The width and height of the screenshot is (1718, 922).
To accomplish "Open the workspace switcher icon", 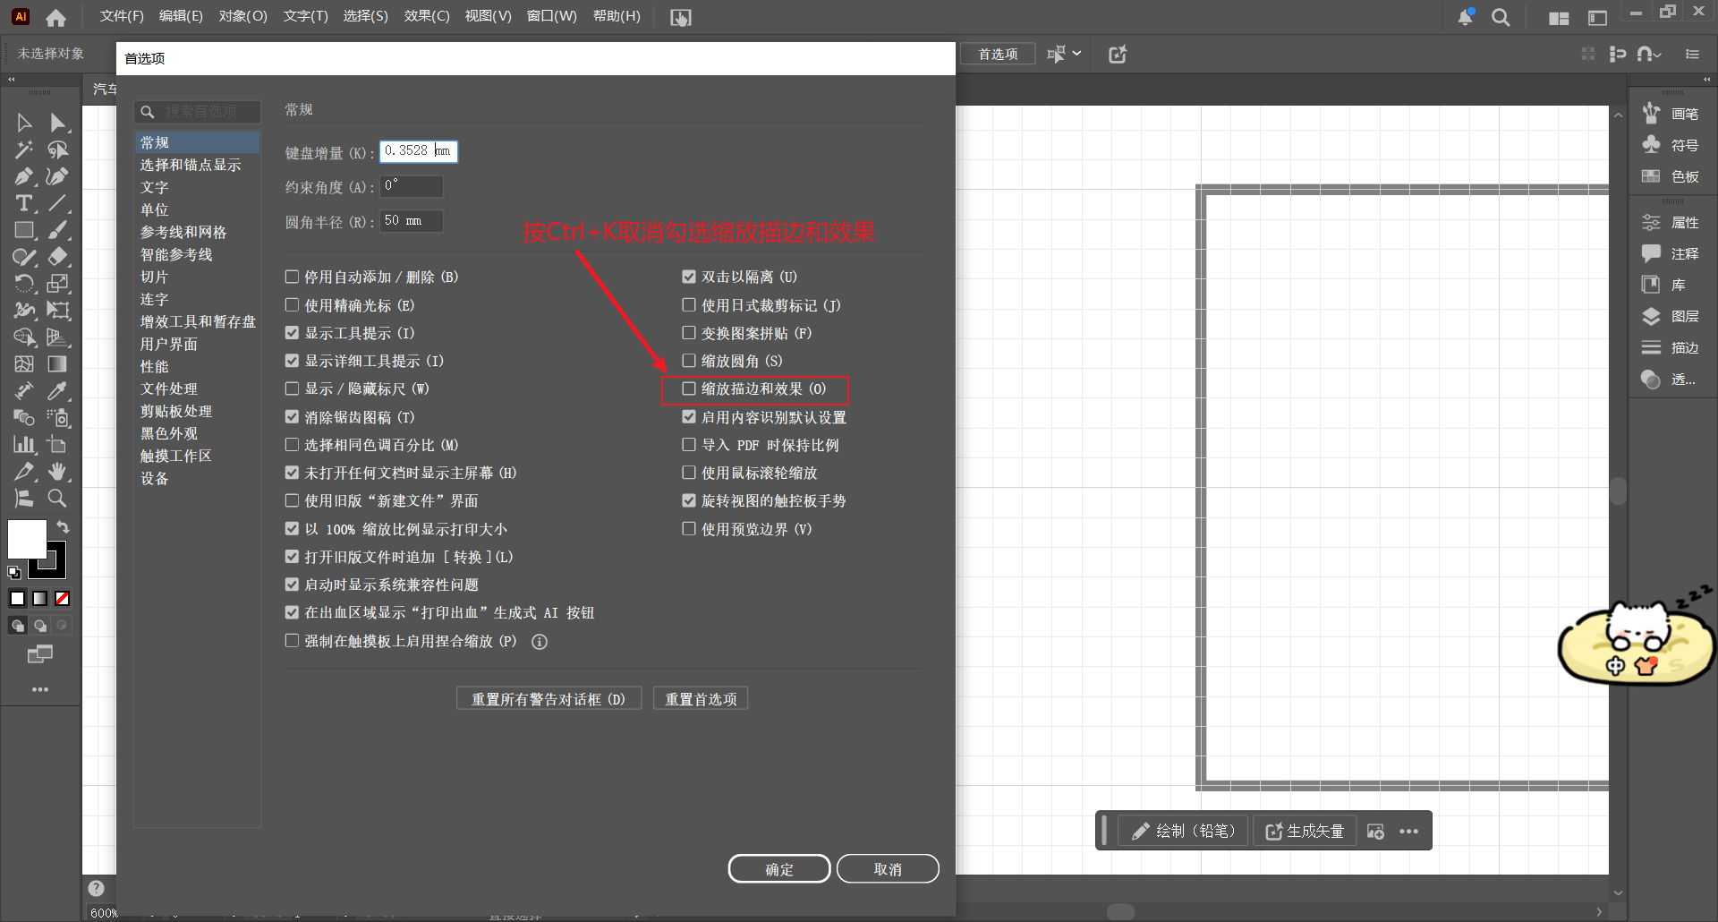I will click(1597, 18).
